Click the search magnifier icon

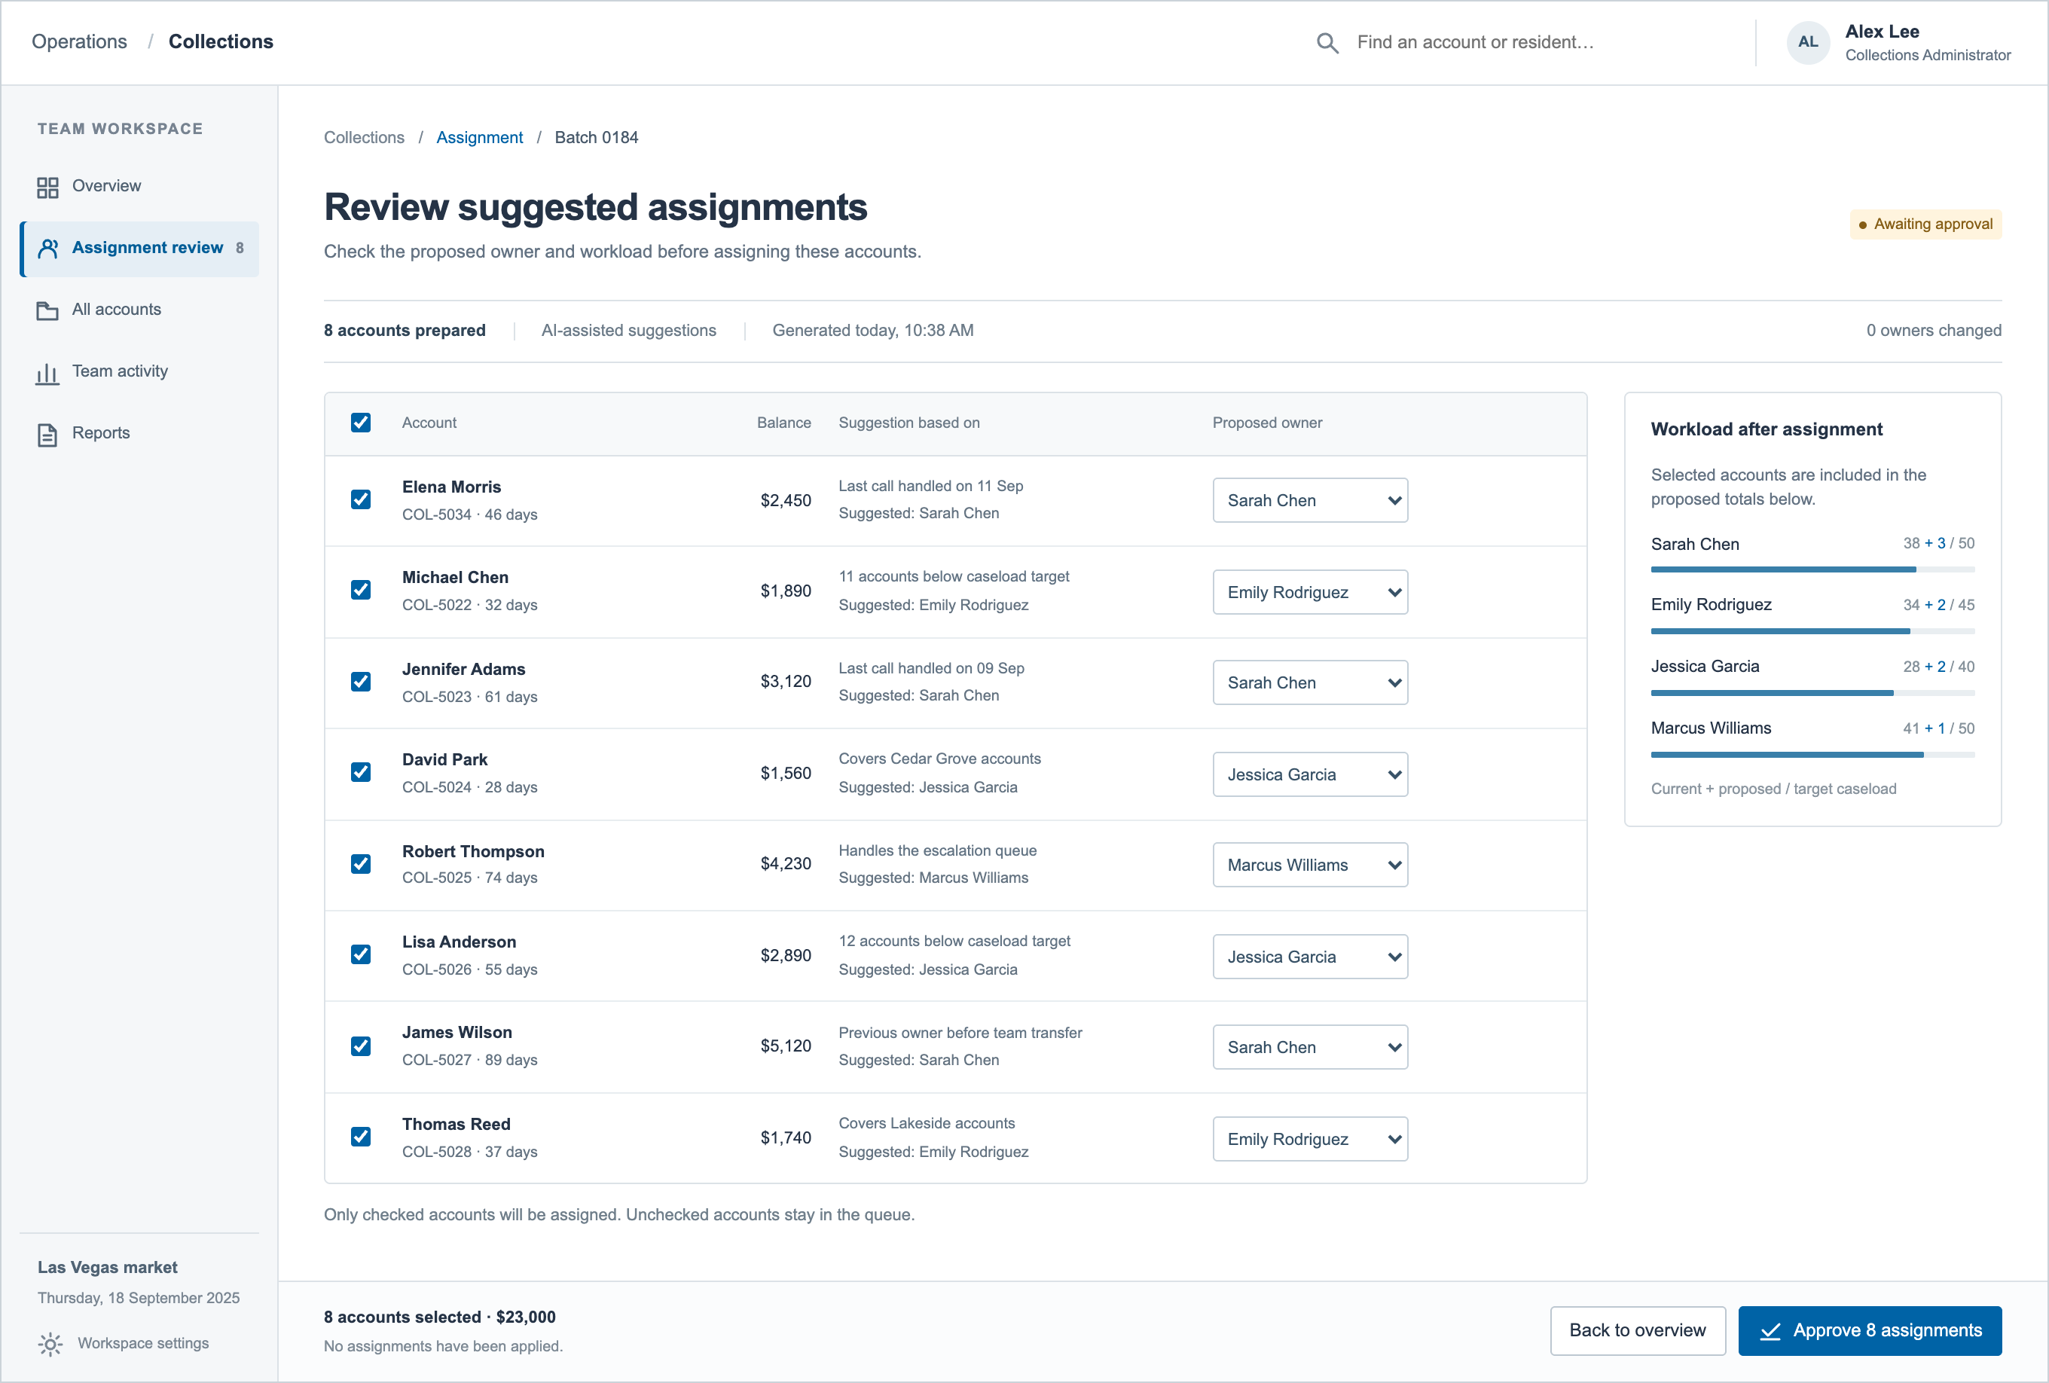click(1327, 42)
